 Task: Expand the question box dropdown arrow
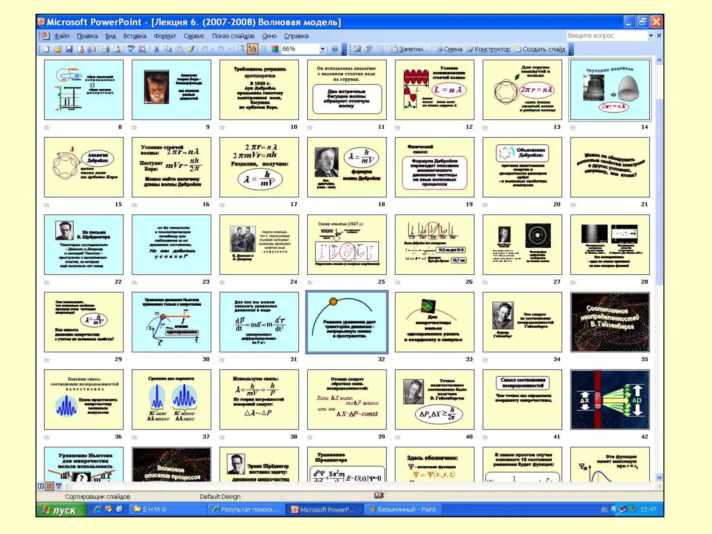click(x=650, y=36)
